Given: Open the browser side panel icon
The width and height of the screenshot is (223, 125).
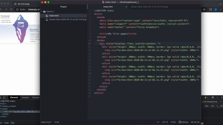Looking at the screenshot, I should pos(210,9).
